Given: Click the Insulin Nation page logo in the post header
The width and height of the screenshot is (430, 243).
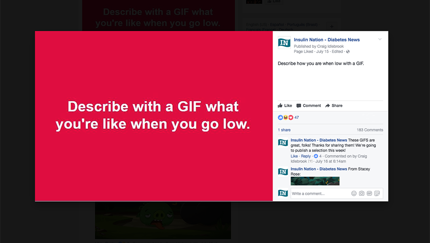Looking at the screenshot, I should click(x=284, y=43).
